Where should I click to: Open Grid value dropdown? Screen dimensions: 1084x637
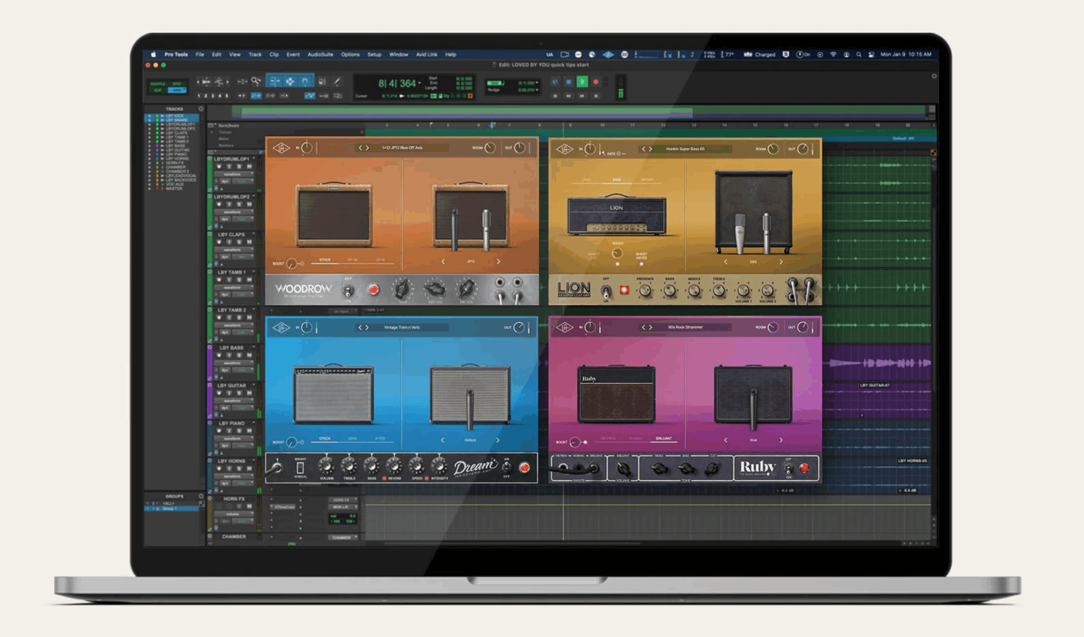(537, 82)
